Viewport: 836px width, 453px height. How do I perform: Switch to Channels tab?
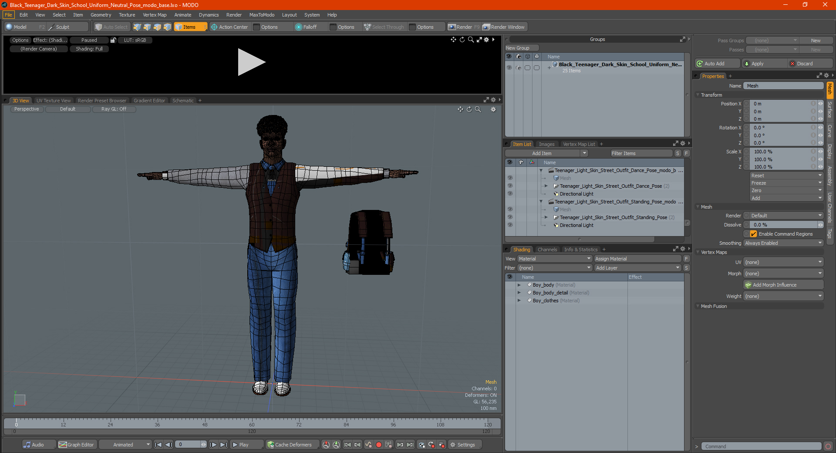coord(547,250)
